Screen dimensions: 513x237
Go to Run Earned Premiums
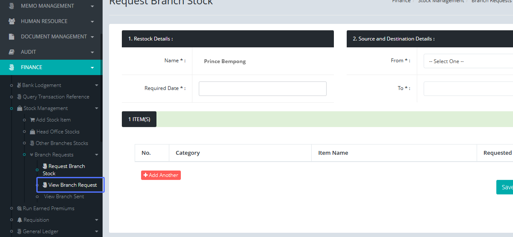coord(48,208)
